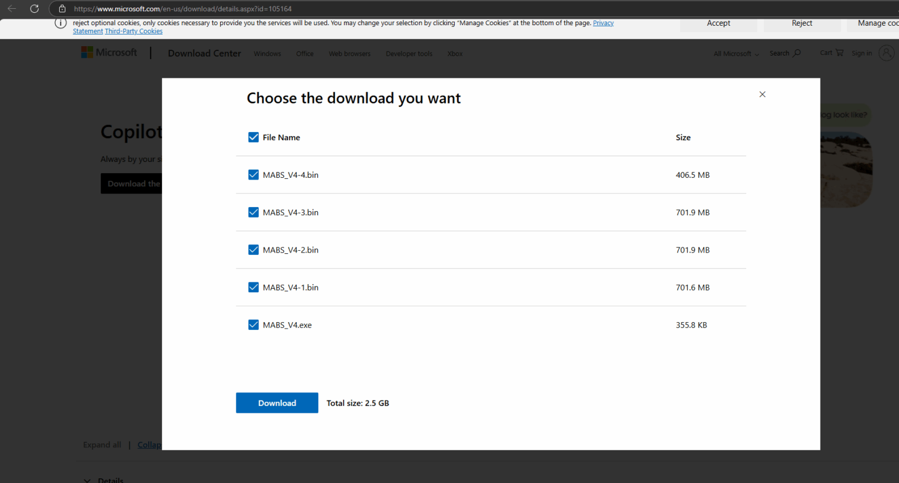Click the Download button

point(277,403)
